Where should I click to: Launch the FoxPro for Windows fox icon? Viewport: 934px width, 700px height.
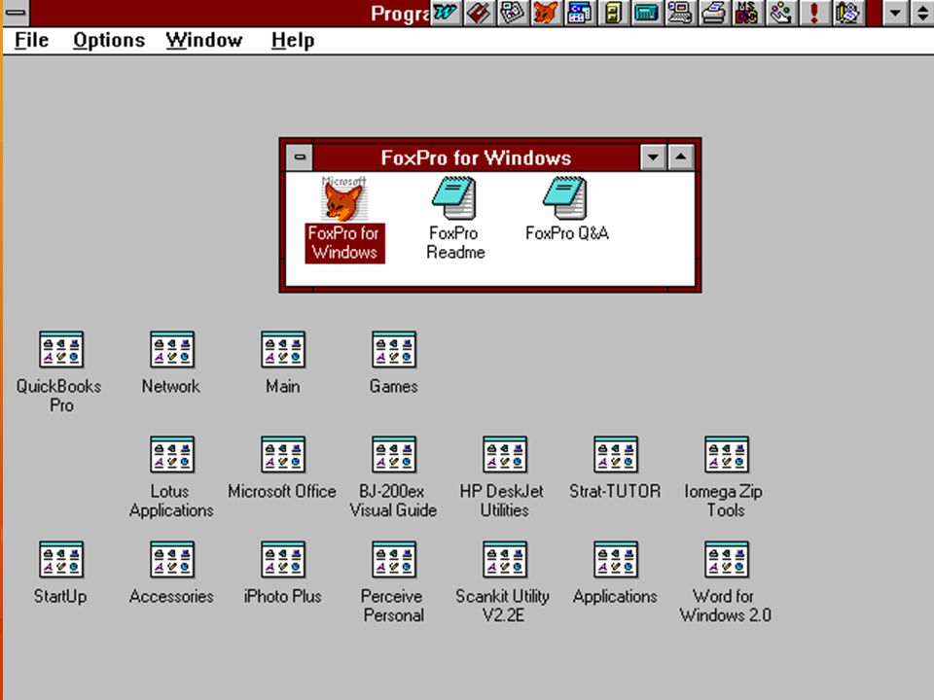tap(343, 198)
